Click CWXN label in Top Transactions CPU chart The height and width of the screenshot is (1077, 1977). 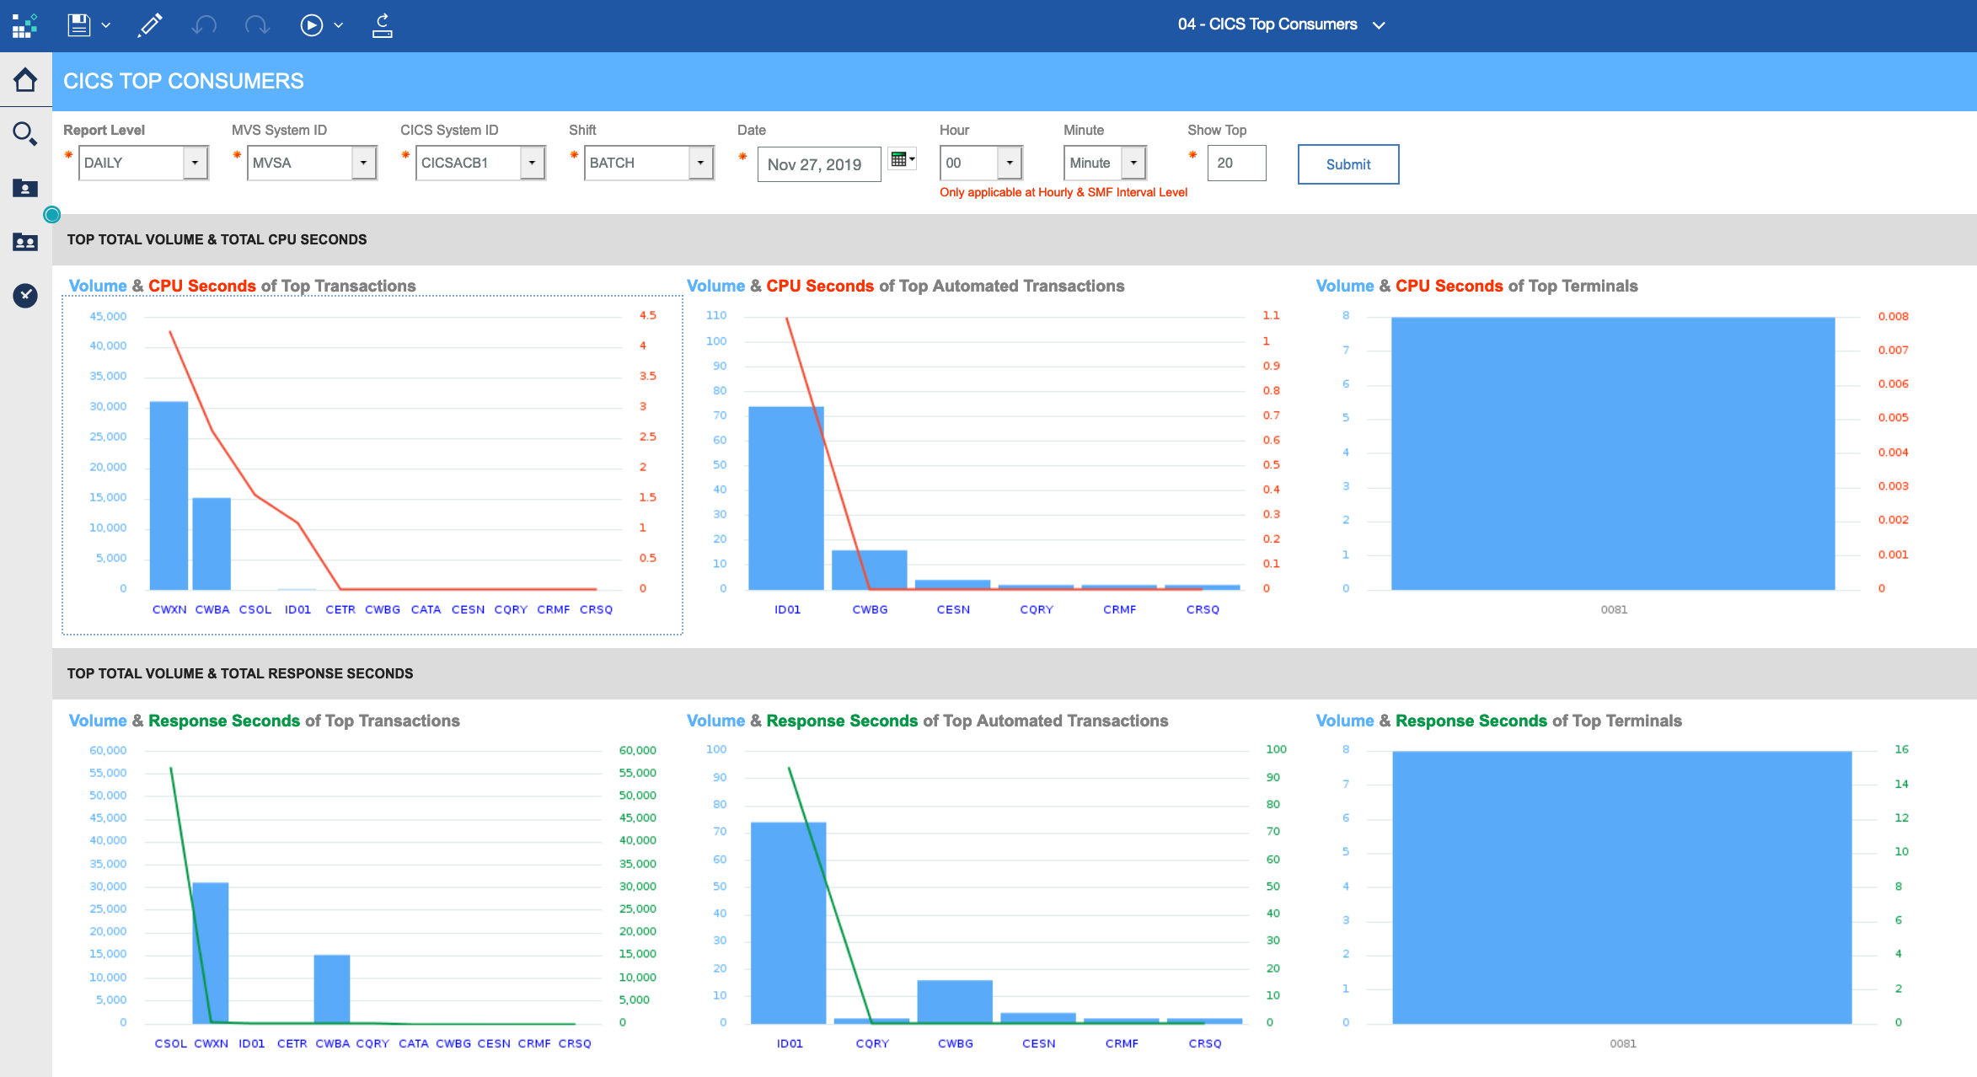click(x=169, y=609)
